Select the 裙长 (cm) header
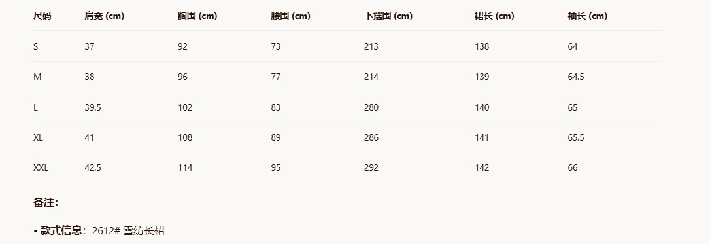710x244 pixels. click(x=494, y=16)
